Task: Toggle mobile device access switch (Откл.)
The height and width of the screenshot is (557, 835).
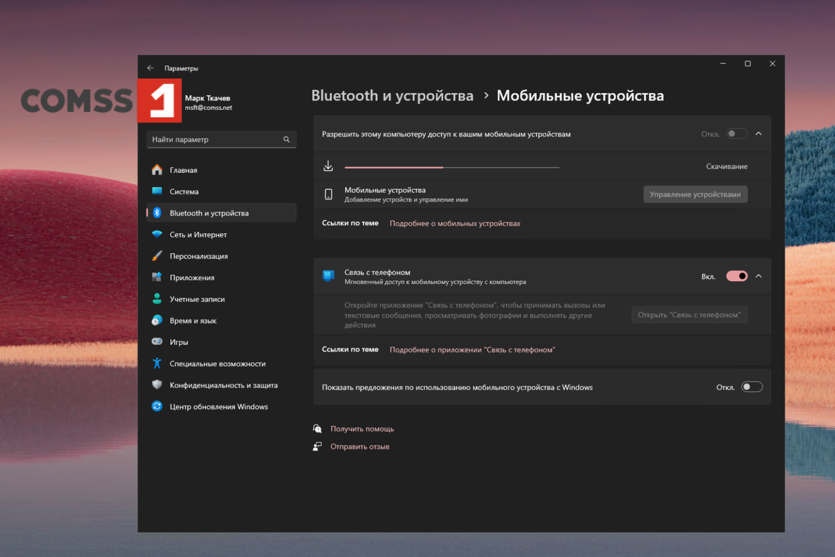Action: pyautogui.click(x=736, y=134)
